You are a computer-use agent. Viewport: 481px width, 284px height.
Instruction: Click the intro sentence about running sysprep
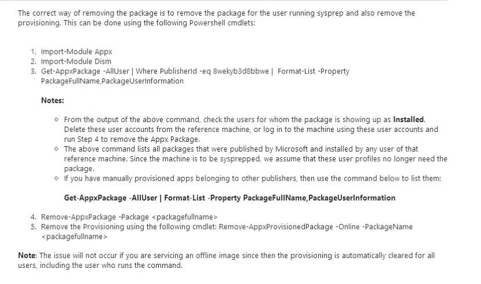click(216, 18)
